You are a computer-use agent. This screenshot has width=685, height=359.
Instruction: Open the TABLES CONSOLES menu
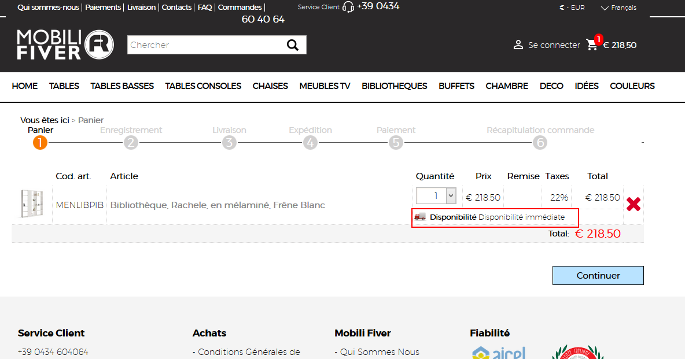[203, 86]
